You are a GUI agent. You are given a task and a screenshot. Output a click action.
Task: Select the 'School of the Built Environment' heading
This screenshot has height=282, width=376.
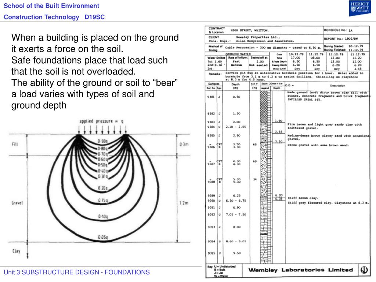pyautogui.click(x=51, y=6)
